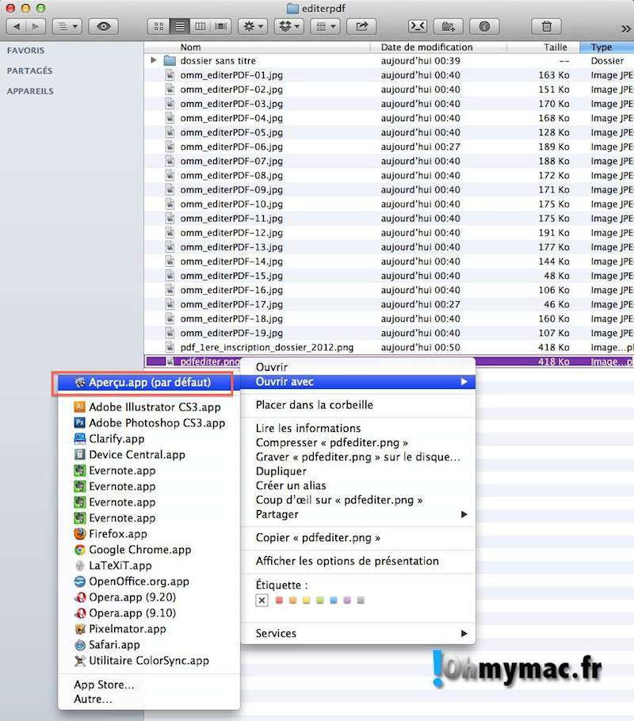The image size is (634, 721).
Task: Click the Opera.app (9.10) icon
Action: click(x=79, y=613)
